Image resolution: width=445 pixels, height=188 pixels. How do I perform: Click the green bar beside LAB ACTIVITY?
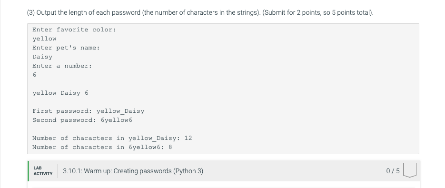tap(28, 171)
